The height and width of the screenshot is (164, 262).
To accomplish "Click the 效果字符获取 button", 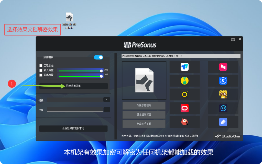I will click(144, 106).
